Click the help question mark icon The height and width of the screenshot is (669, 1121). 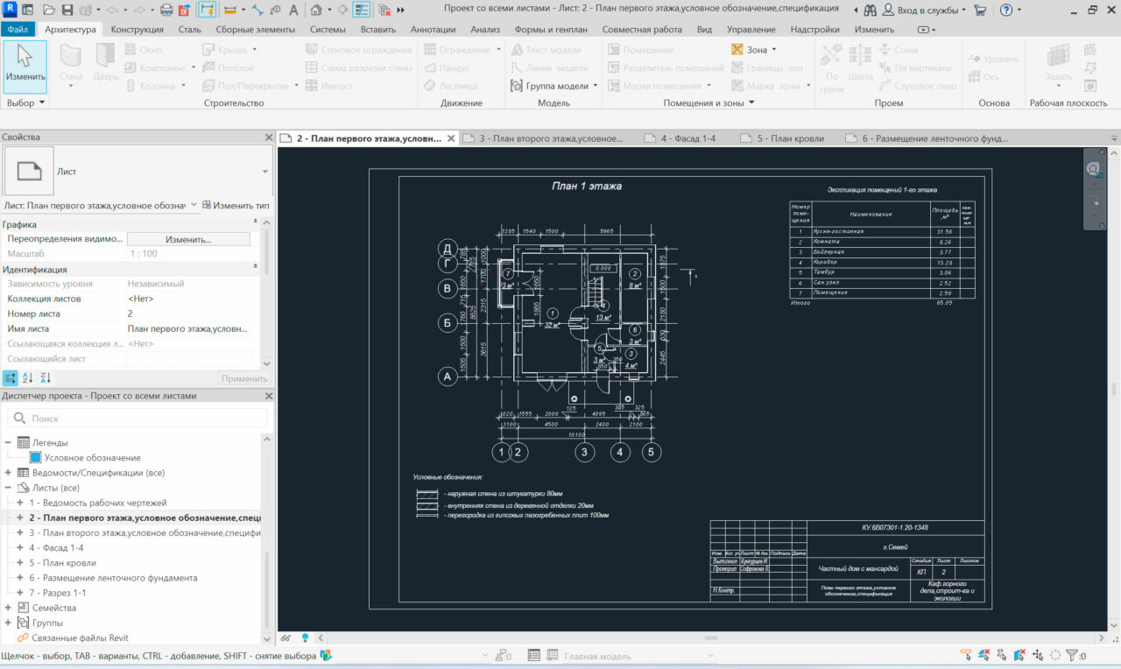1005,11
